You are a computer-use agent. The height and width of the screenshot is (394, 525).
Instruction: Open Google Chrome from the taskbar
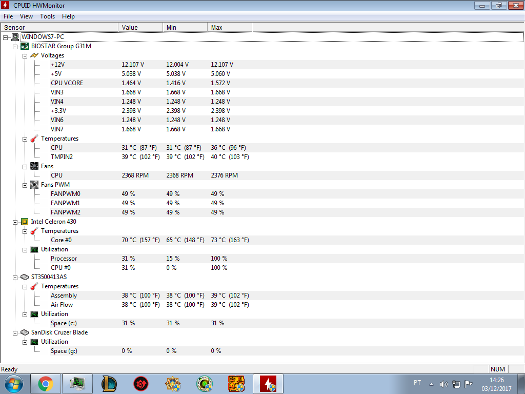click(x=46, y=384)
